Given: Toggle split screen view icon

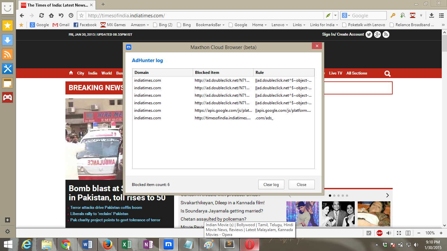Looking at the screenshot, I should pos(408,233).
